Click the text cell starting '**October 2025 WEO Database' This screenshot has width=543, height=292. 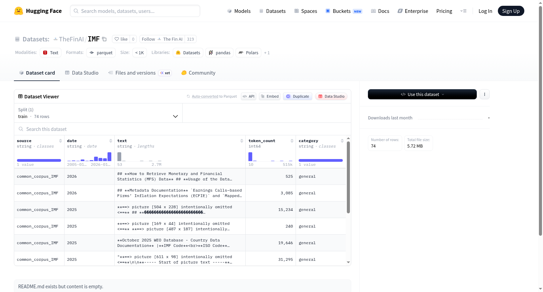180,243
